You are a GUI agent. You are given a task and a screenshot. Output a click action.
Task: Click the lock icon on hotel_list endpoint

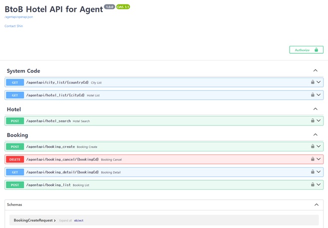(x=313, y=95)
